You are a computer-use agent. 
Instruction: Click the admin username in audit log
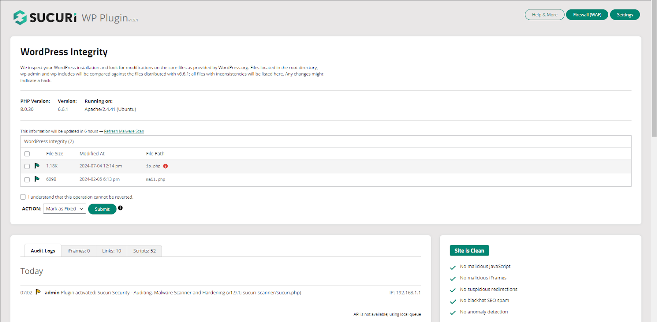[x=52, y=292]
